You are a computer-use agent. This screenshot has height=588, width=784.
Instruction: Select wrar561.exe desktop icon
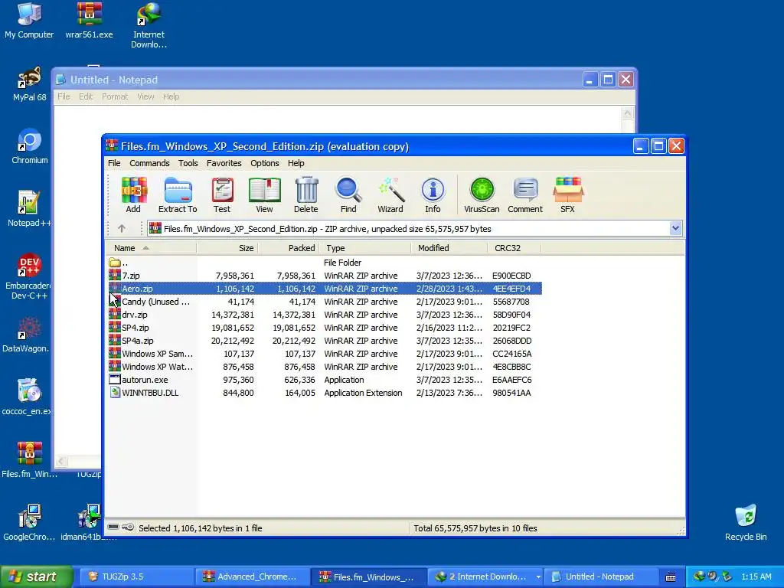(89, 21)
